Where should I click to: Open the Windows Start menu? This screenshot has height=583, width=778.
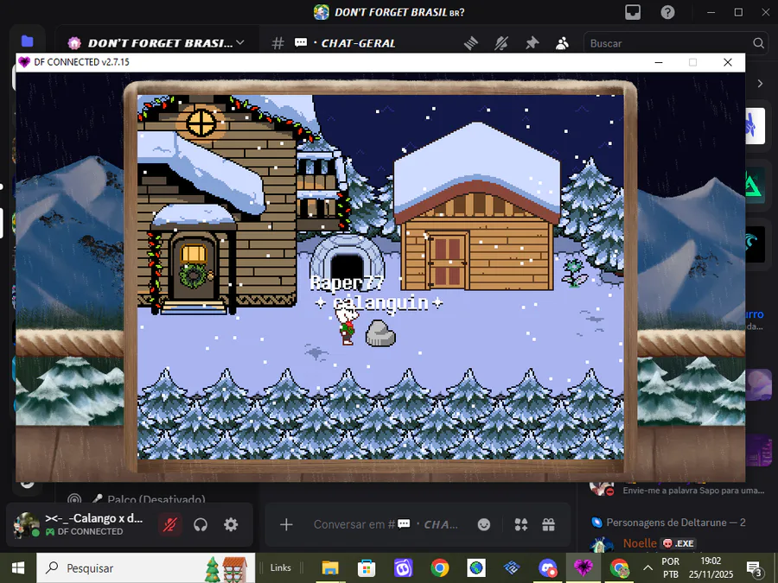tap(18, 567)
